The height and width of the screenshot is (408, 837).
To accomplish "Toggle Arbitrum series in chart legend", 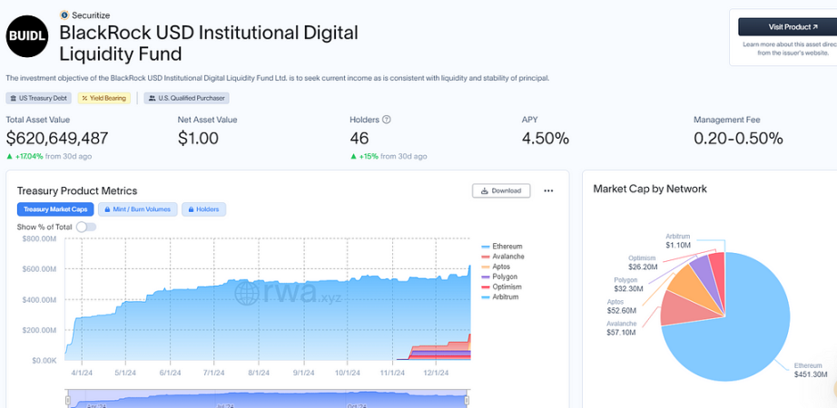I will pyautogui.click(x=499, y=297).
